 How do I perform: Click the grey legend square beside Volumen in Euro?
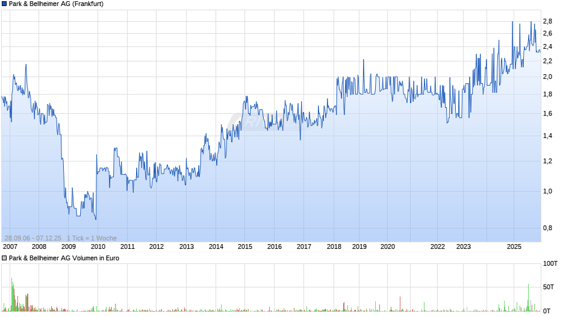[4, 258]
